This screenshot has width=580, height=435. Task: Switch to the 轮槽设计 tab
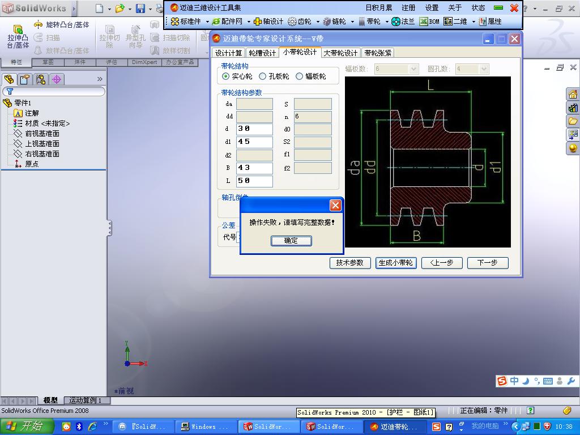(x=262, y=53)
